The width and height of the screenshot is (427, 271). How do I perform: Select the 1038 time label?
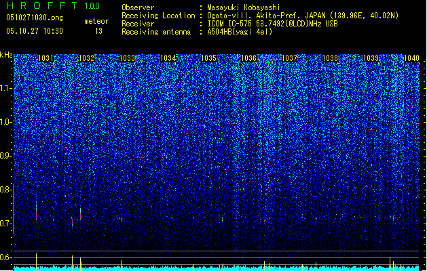tap(330, 58)
